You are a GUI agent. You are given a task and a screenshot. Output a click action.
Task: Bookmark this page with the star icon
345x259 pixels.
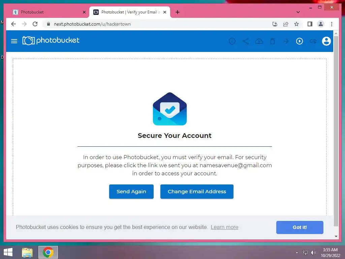point(296,24)
